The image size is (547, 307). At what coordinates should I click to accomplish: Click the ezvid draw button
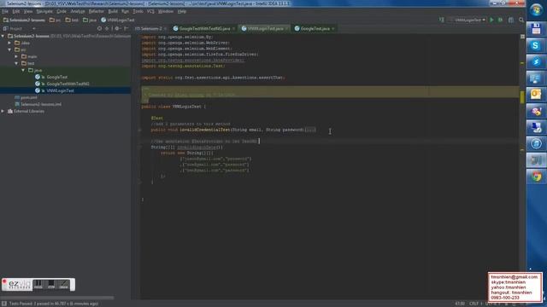click(63, 285)
